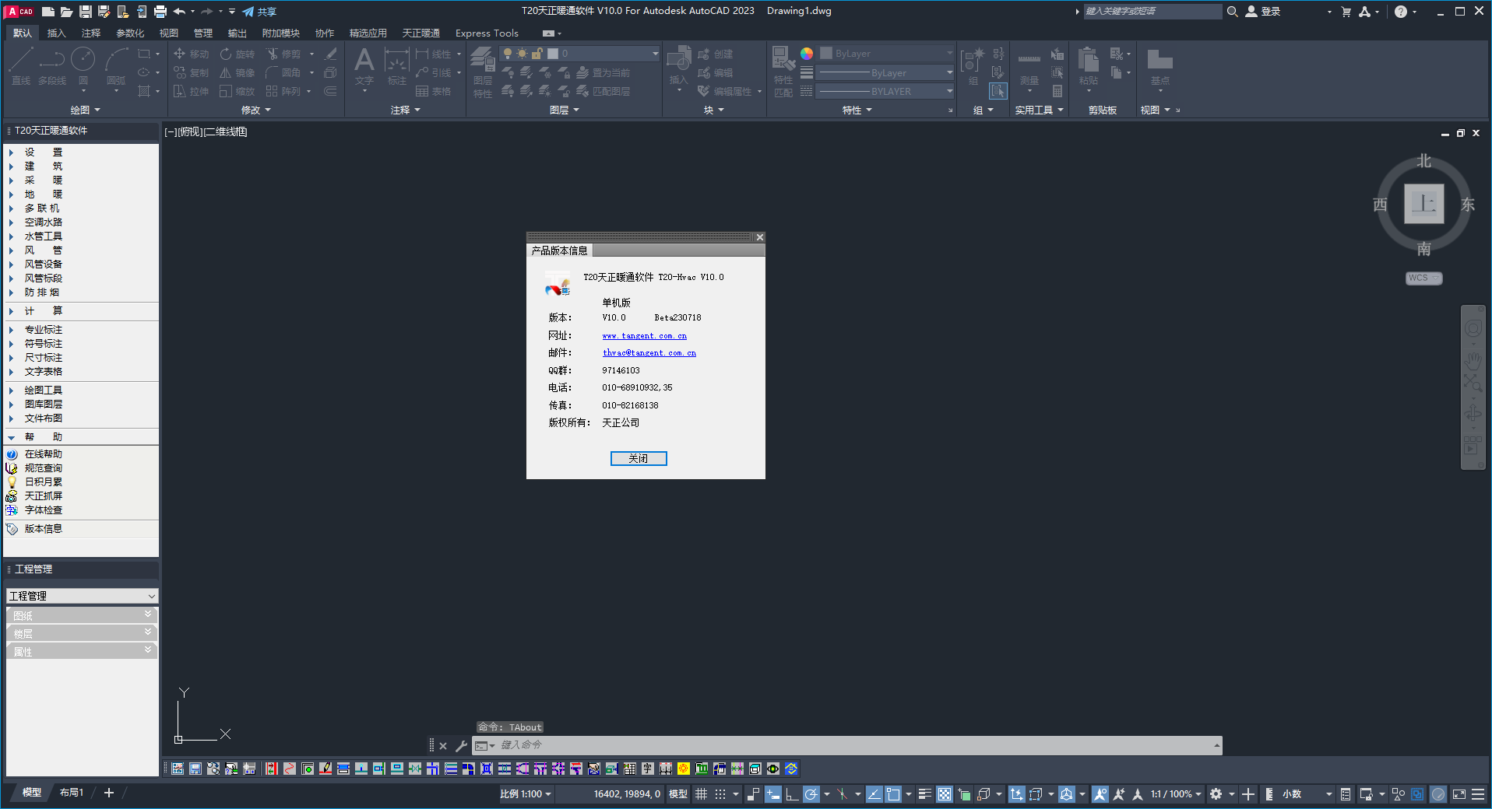Viewport: 1492px width, 809px height.
Task: Open 图层特性 layer properties manager
Action: pyautogui.click(x=483, y=72)
